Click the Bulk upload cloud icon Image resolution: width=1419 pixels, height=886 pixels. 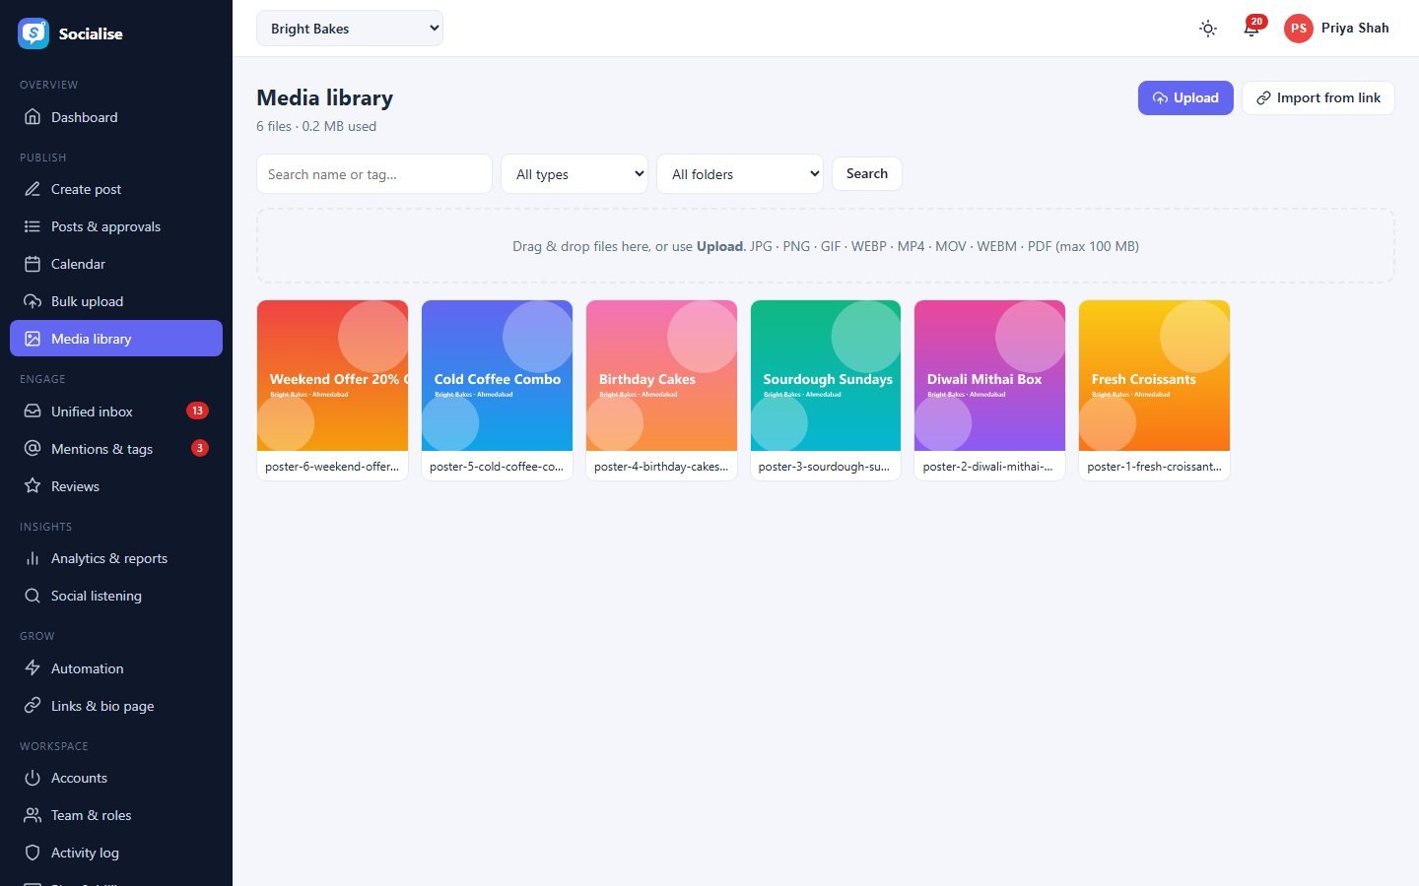pyautogui.click(x=33, y=301)
